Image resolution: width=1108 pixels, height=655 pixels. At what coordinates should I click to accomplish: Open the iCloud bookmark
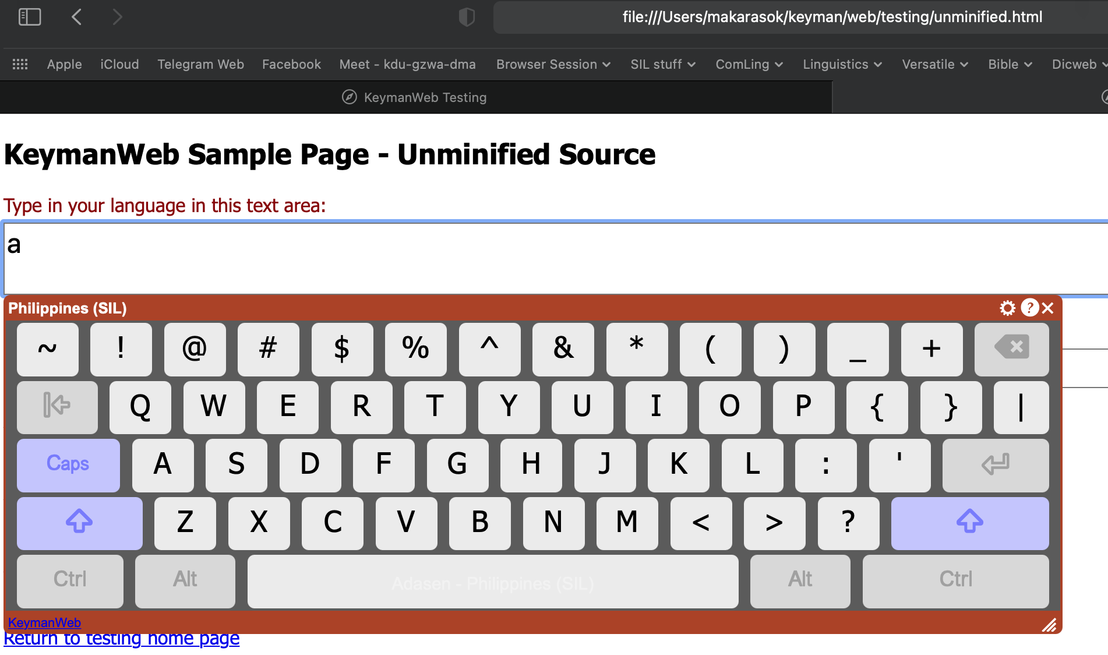[x=119, y=64]
